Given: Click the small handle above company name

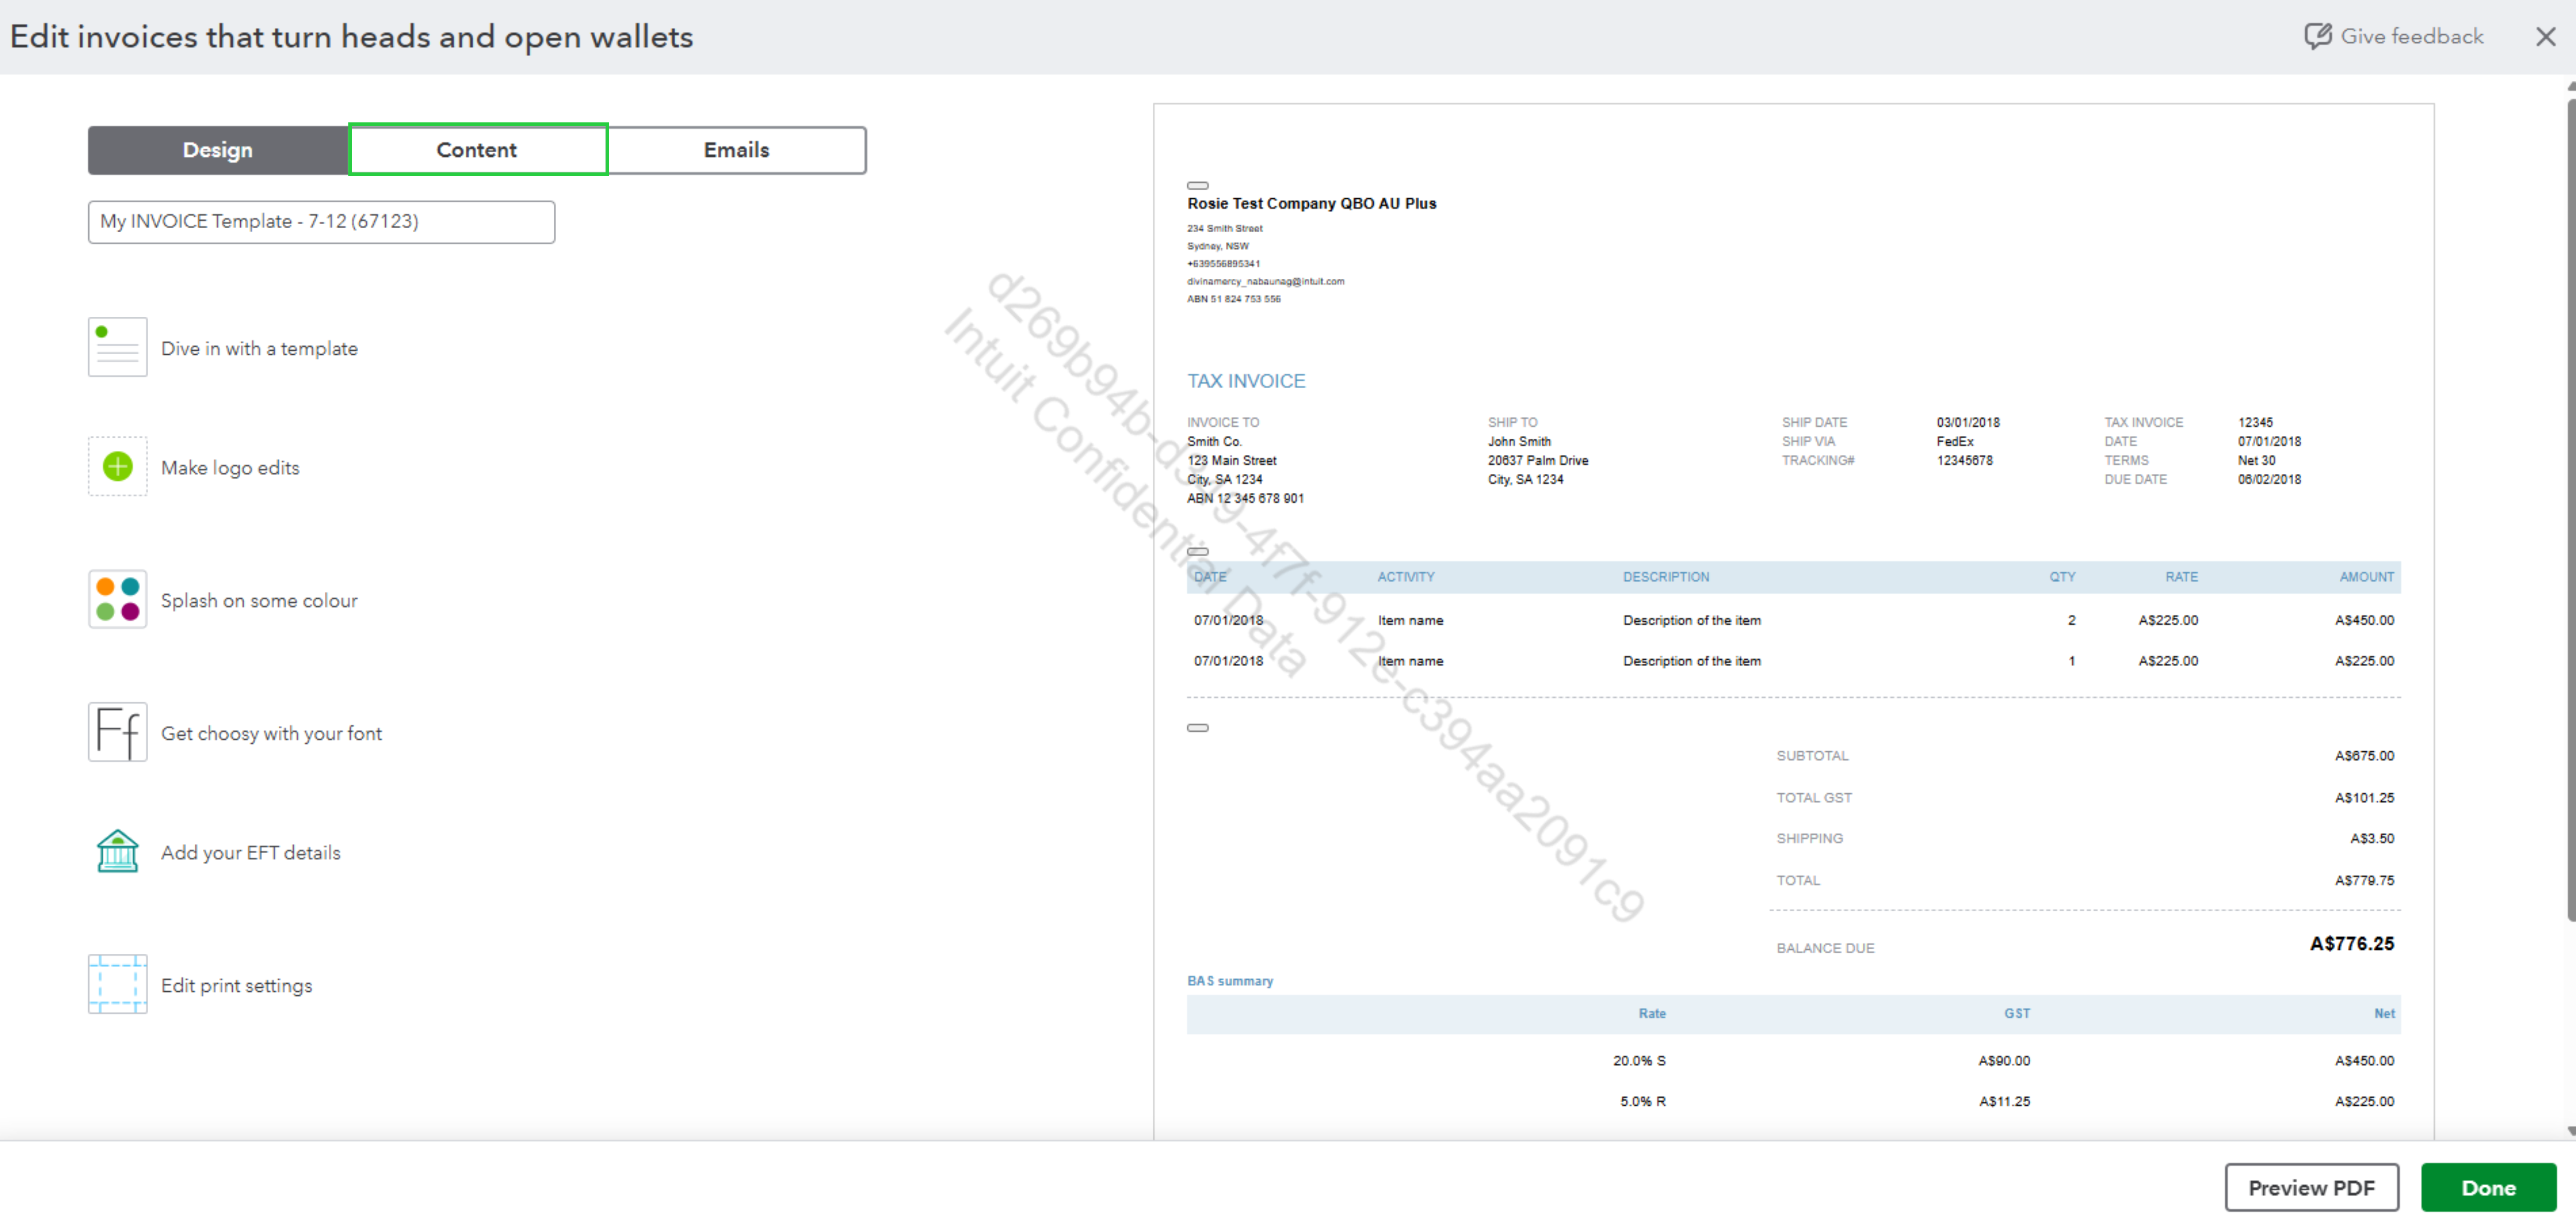Looking at the screenshot, I should click(x=1197, y=185).
